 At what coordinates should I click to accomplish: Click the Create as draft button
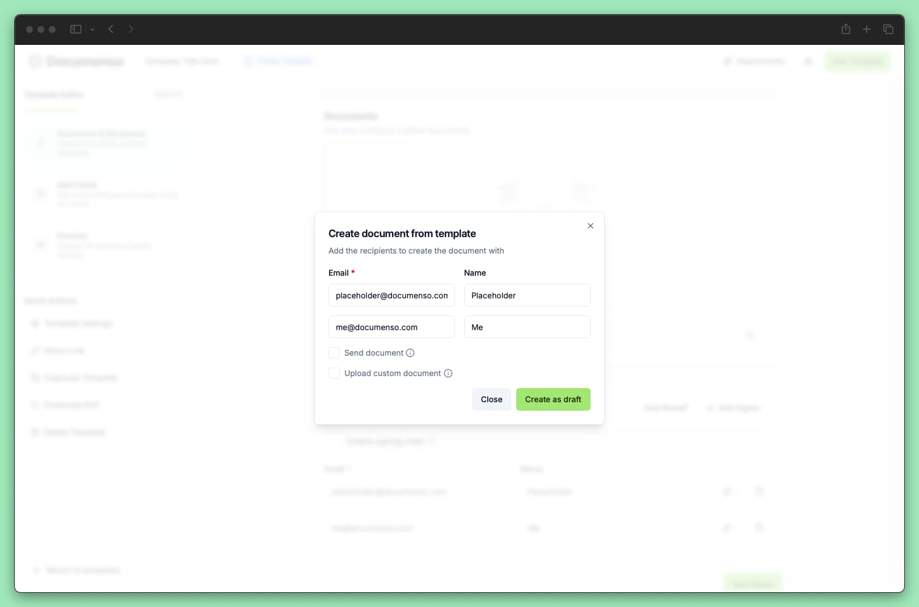pyautogui.click(x=553, y=399)
